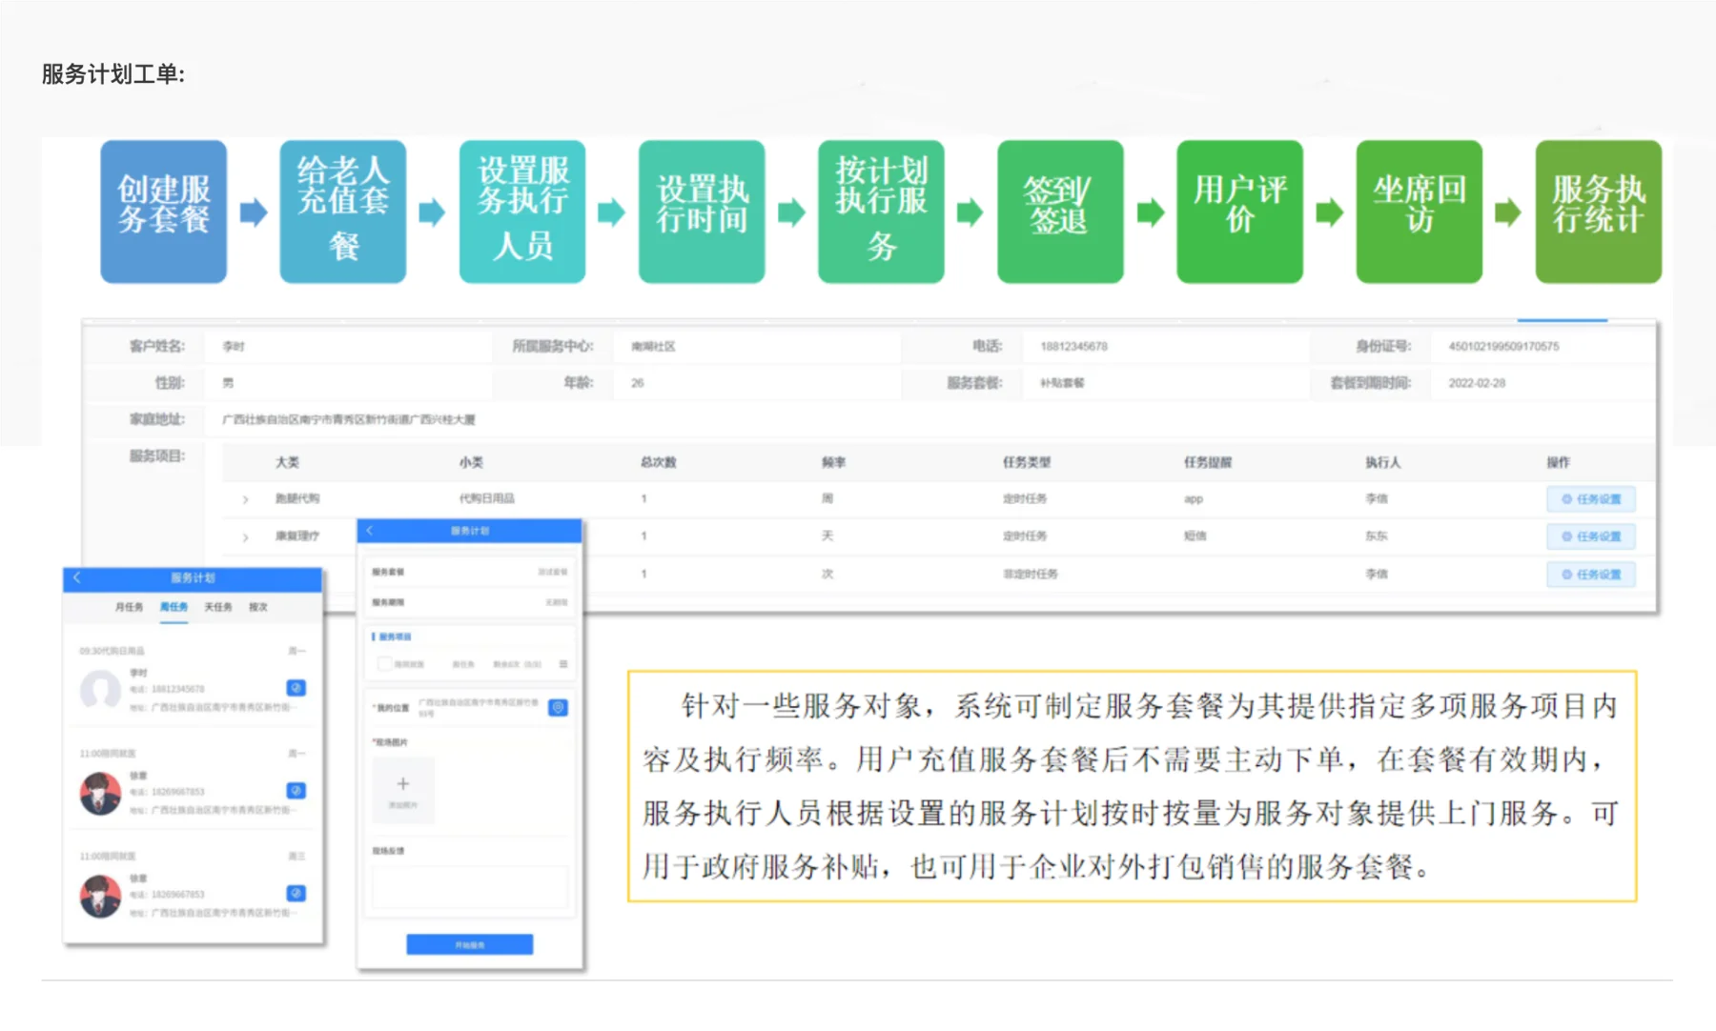Click the 执行人 column header
The width and height of the screenshot is (1716, 1031).
click(x=1382, y=462)
